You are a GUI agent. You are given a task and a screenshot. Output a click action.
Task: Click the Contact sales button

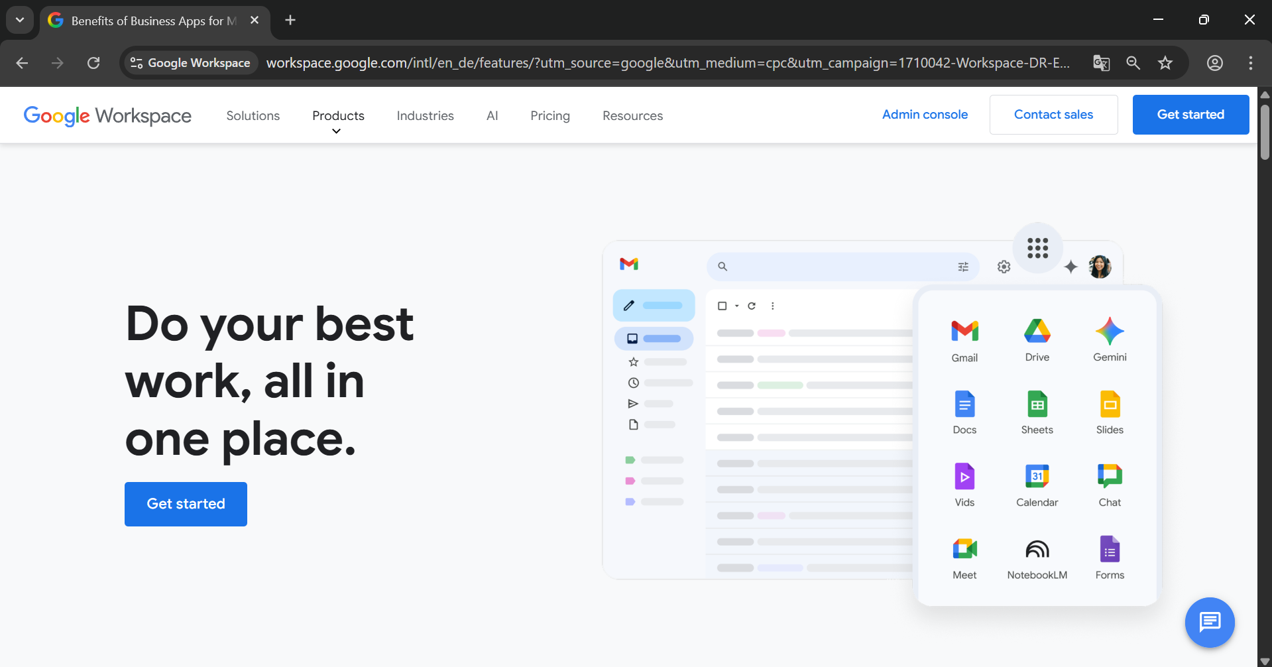pyautogui.click(x=1053, y=115)
